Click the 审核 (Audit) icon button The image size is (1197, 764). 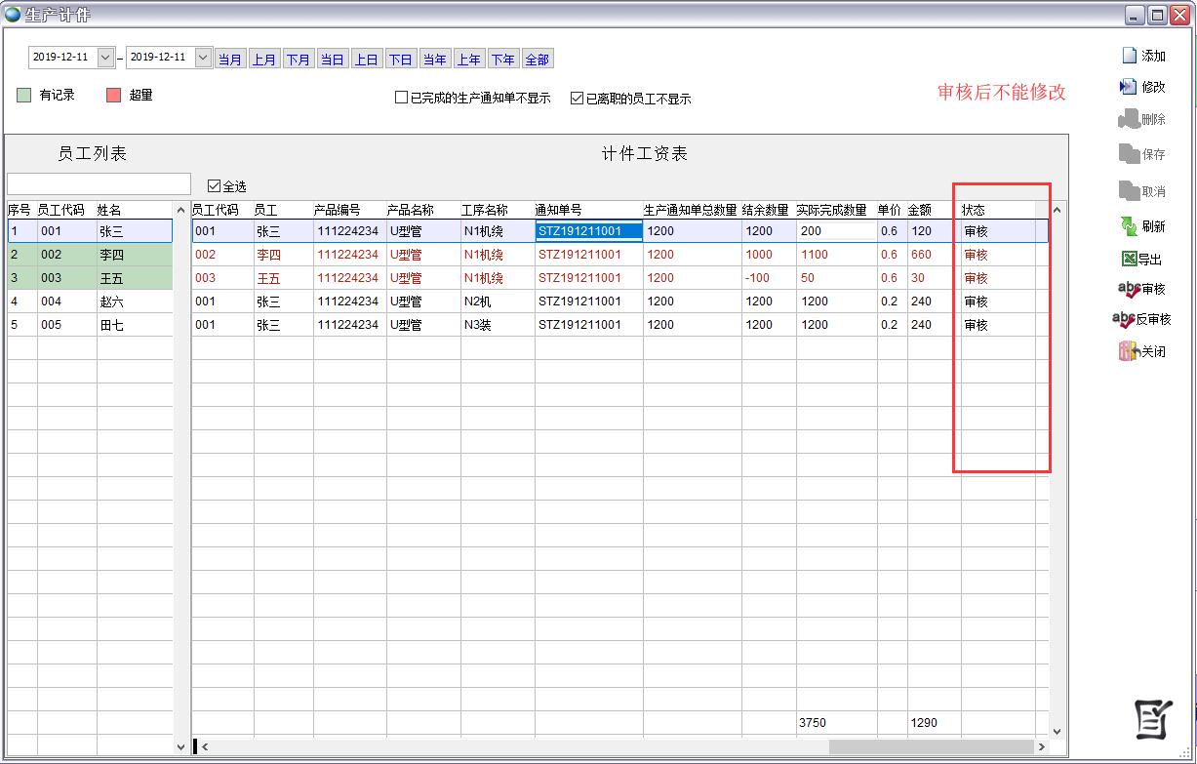coord(1129,289)
